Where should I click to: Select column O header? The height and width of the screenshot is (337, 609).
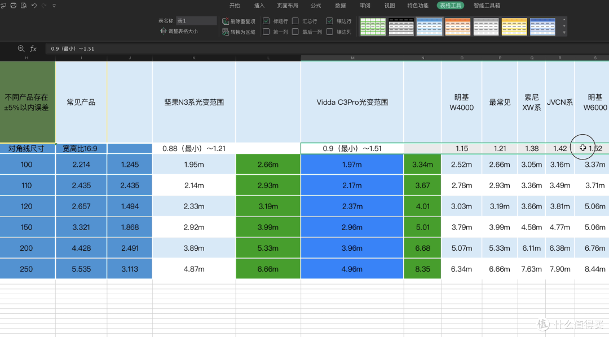coord(461,58)
